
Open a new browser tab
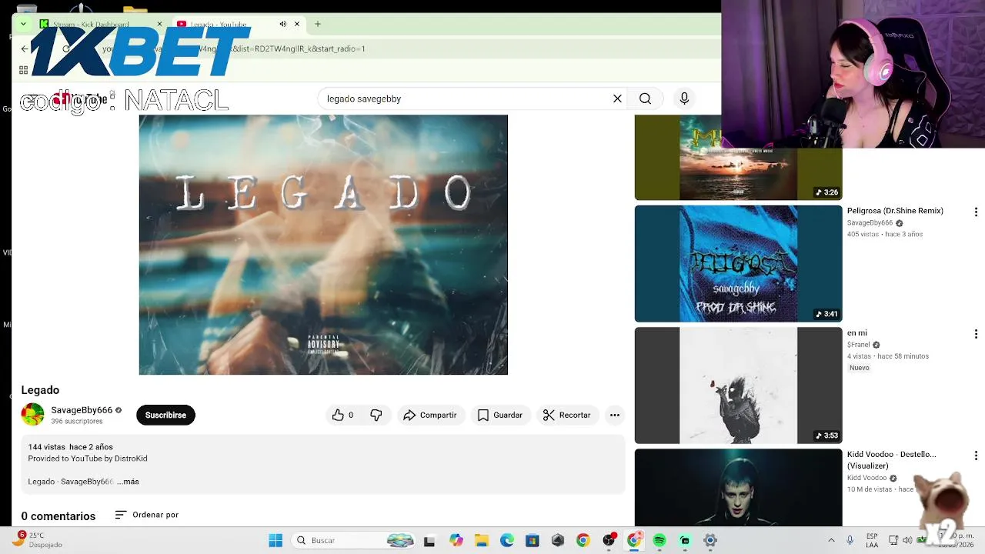317,24
